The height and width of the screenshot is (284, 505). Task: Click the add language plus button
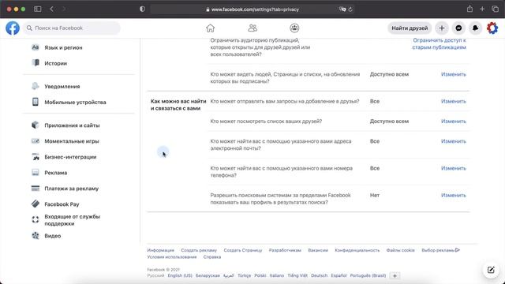coord(395,275)
